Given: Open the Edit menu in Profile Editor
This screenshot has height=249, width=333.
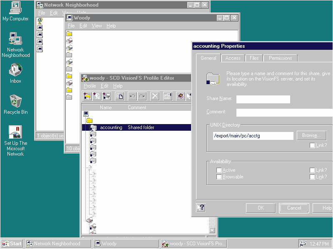Looking at the screenshot, I should click(x=104, y=86).
